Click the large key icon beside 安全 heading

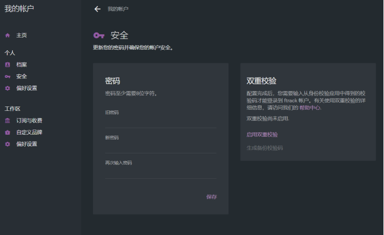pyautogui.click(x=99, y=35)
